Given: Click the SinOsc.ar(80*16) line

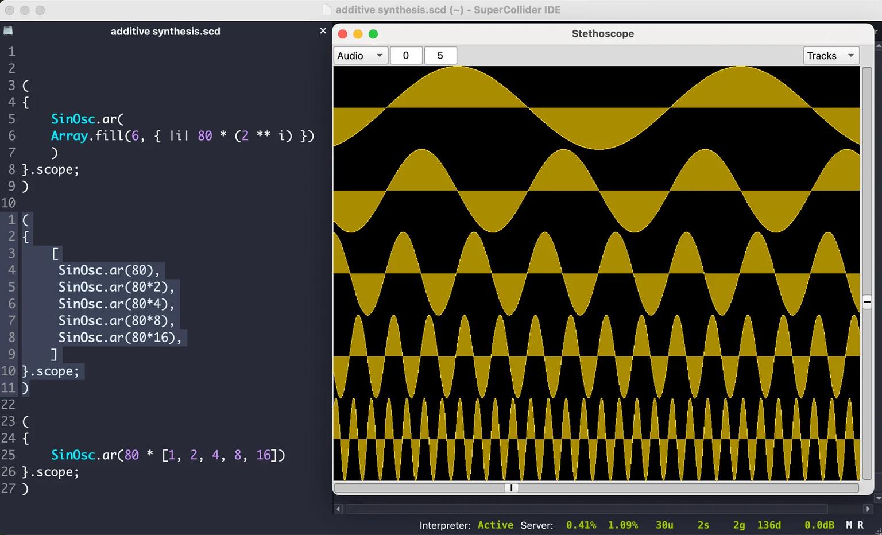Looking at the screenshot, I should [x=119, y=337].
